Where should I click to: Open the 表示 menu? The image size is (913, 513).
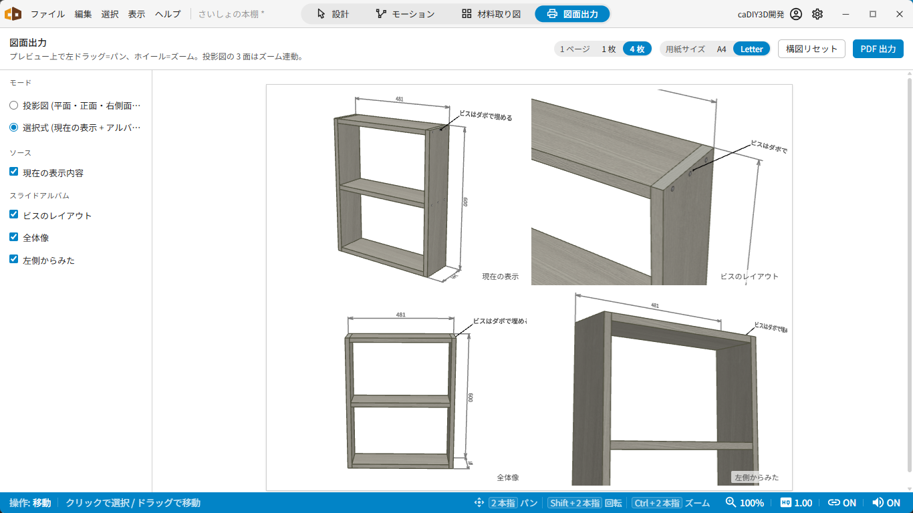(x=136, y=14)
